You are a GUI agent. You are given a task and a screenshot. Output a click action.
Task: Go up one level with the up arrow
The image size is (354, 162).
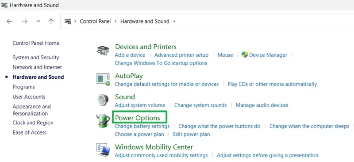51,21
